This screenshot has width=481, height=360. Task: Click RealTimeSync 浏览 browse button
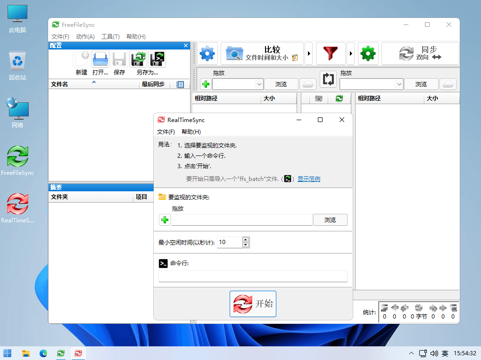coord(330,220)
